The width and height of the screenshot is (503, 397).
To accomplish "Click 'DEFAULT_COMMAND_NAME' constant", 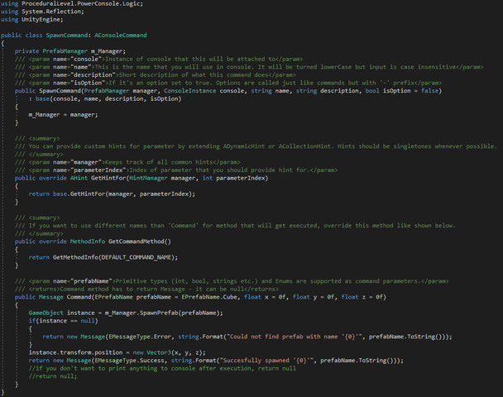I will [136, 257].
